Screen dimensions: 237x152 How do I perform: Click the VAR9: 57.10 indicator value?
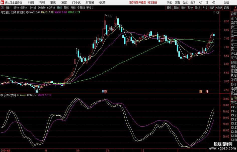coord(44,95)
